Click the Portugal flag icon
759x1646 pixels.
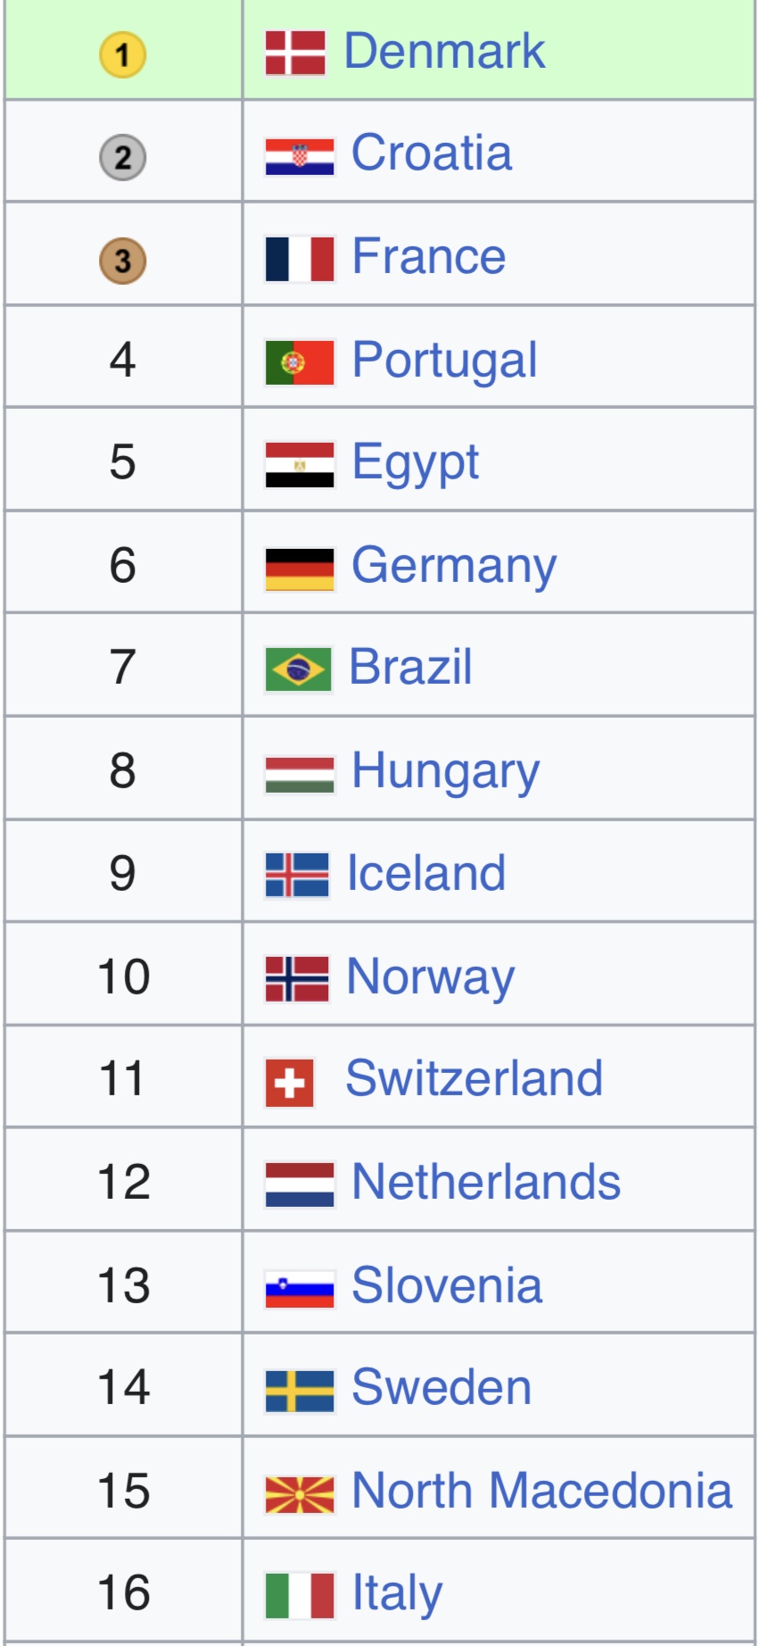tap(300, 362)
